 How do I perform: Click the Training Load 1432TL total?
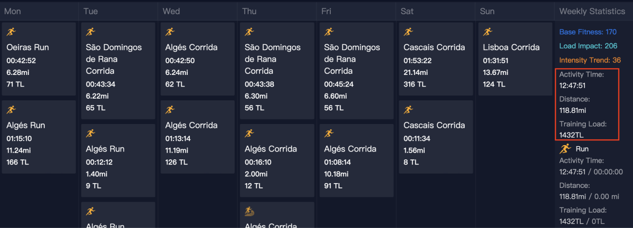[572, 135]
